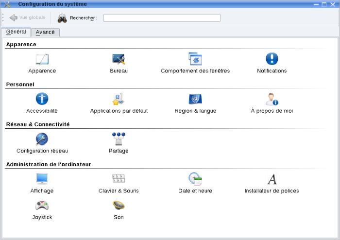
Task: Open the Apparence settings icon
Action: pos(42,59)
